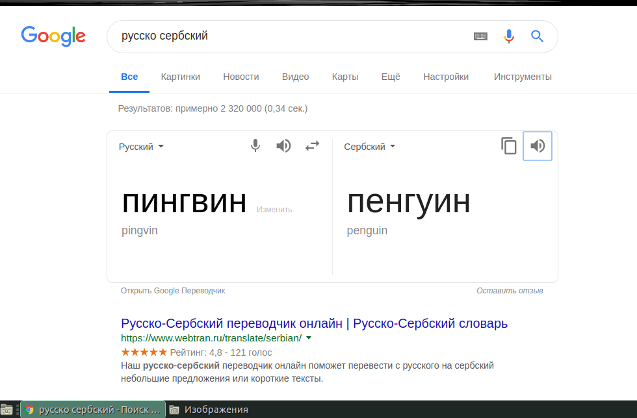Listen to the Russian source word

[x=283, y=145]
